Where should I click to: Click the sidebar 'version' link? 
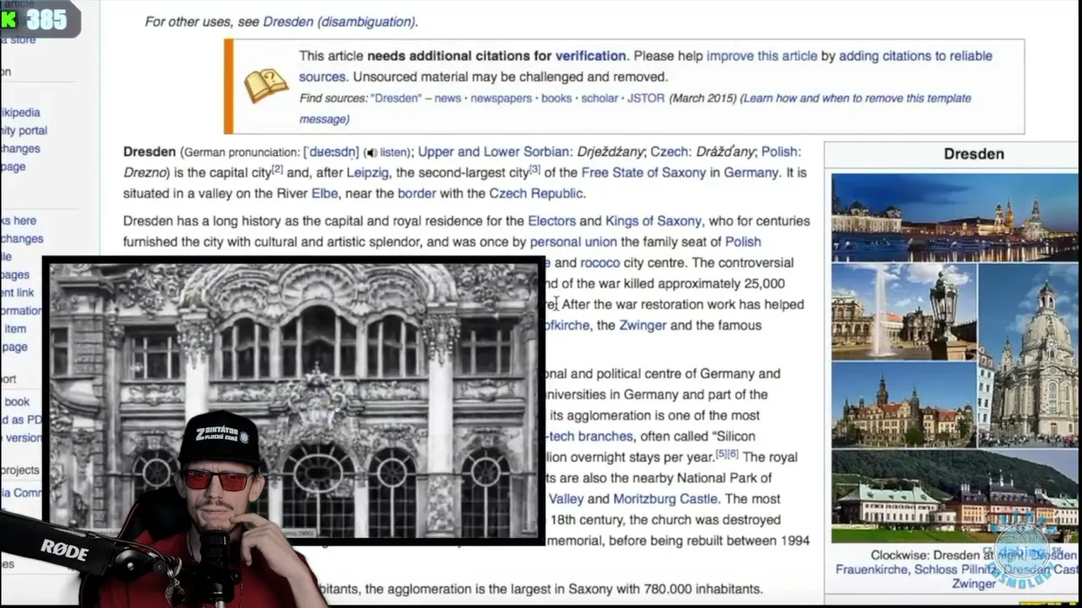tap(23, 437)
